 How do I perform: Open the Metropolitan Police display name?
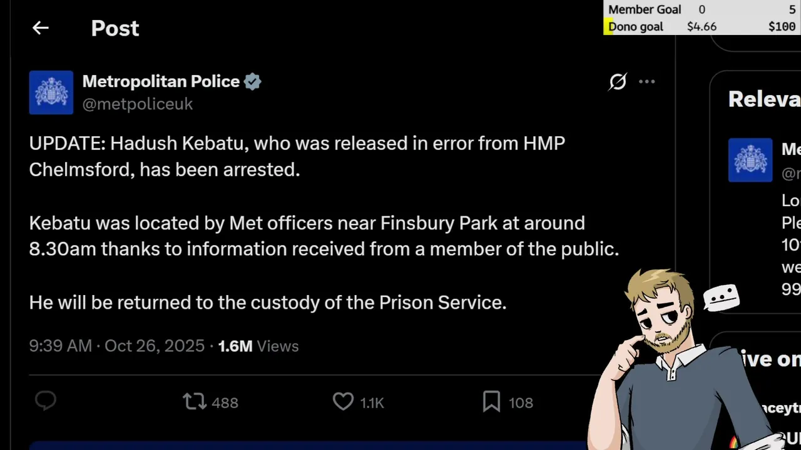(161, 81)
